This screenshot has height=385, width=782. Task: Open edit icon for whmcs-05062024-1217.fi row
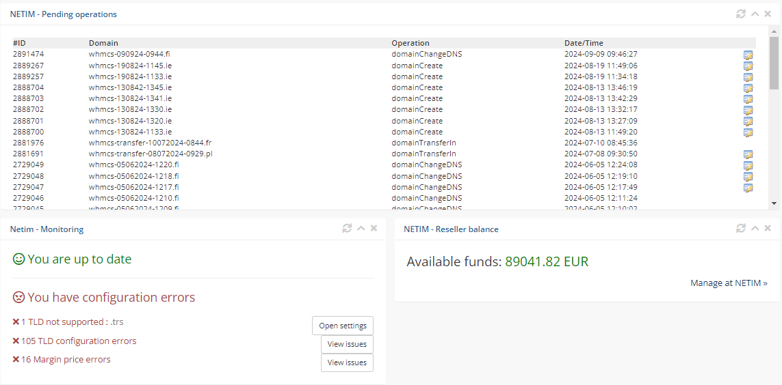pos(748,188)
